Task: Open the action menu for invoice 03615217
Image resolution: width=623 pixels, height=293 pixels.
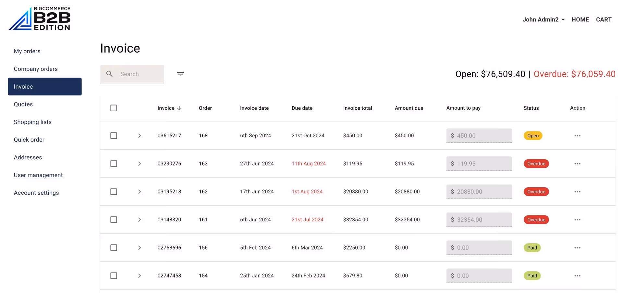Action: point(577,136)
